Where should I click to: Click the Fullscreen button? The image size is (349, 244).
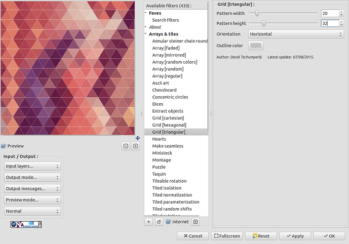227,236
